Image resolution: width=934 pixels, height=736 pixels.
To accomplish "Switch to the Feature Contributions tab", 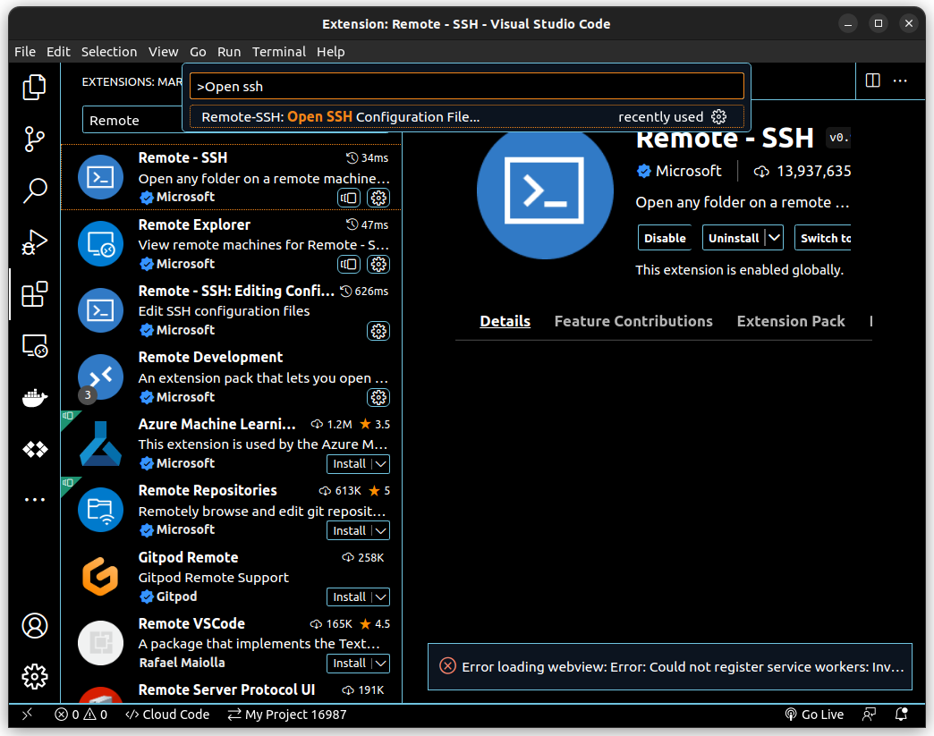I will point(633,320).
